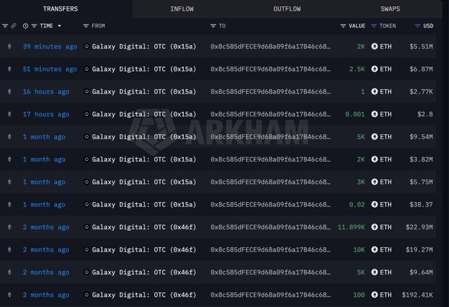The image size is (449, 307).
Task: Click Galaxy Digital OTC (0x46f) in $19.27M row
Action: coord(144,249)
